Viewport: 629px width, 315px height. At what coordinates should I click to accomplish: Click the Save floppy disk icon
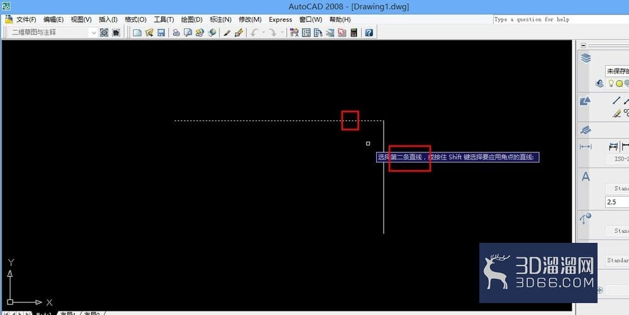[x=161, y=33]
